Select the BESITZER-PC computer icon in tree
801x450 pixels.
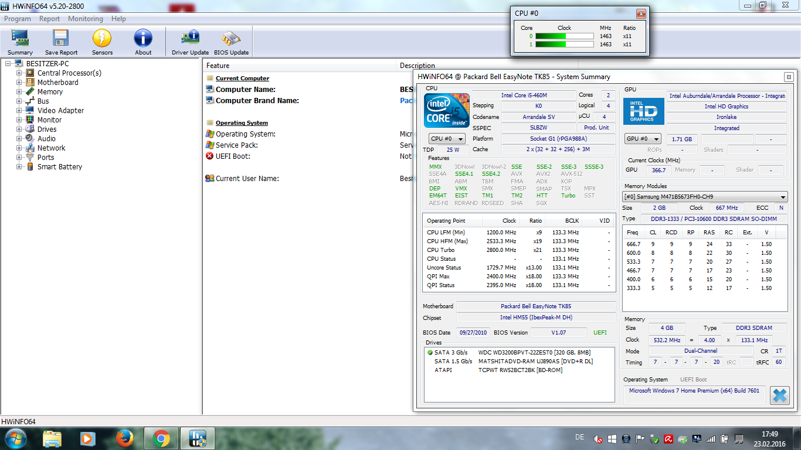pos(19,63)
